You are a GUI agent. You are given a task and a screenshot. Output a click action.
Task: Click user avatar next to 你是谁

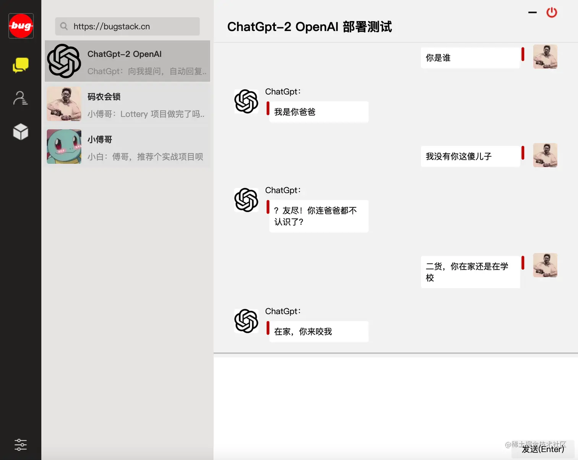(x=545, y=57)
